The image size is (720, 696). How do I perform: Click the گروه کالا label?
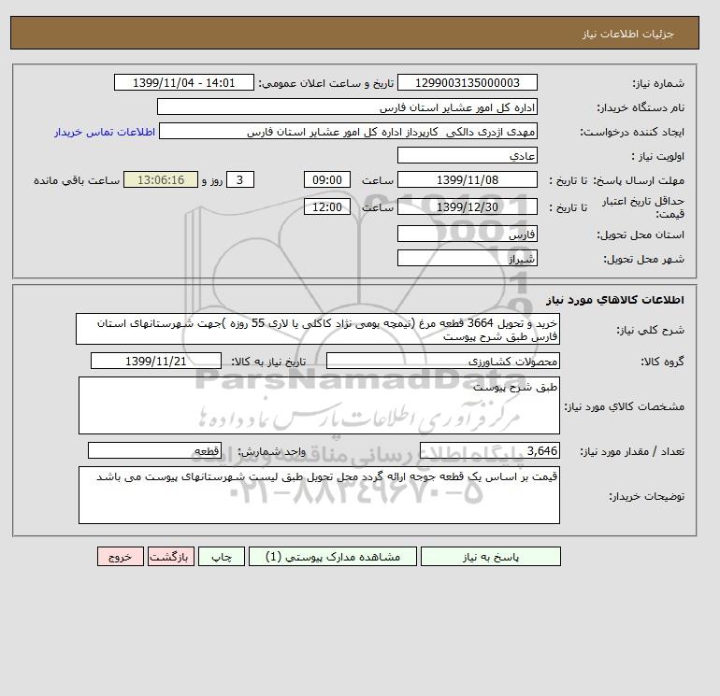pyautogui.click(x=662, y=362)
